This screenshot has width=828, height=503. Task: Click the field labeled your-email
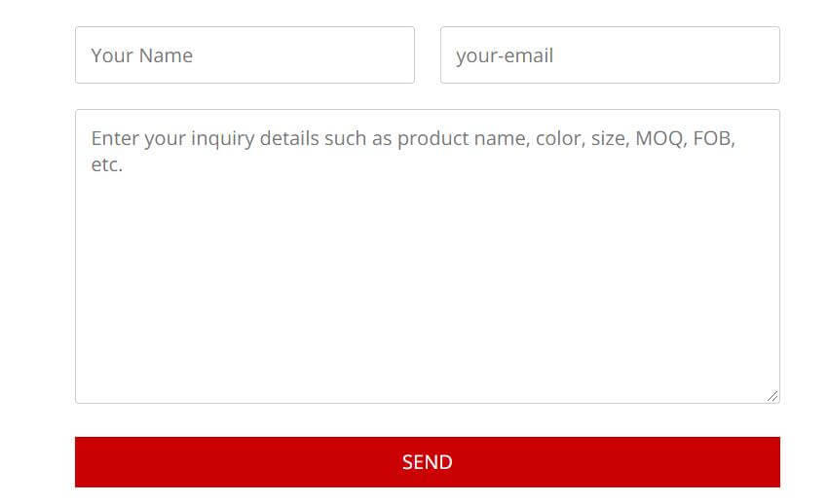click(x=610, y=54)
